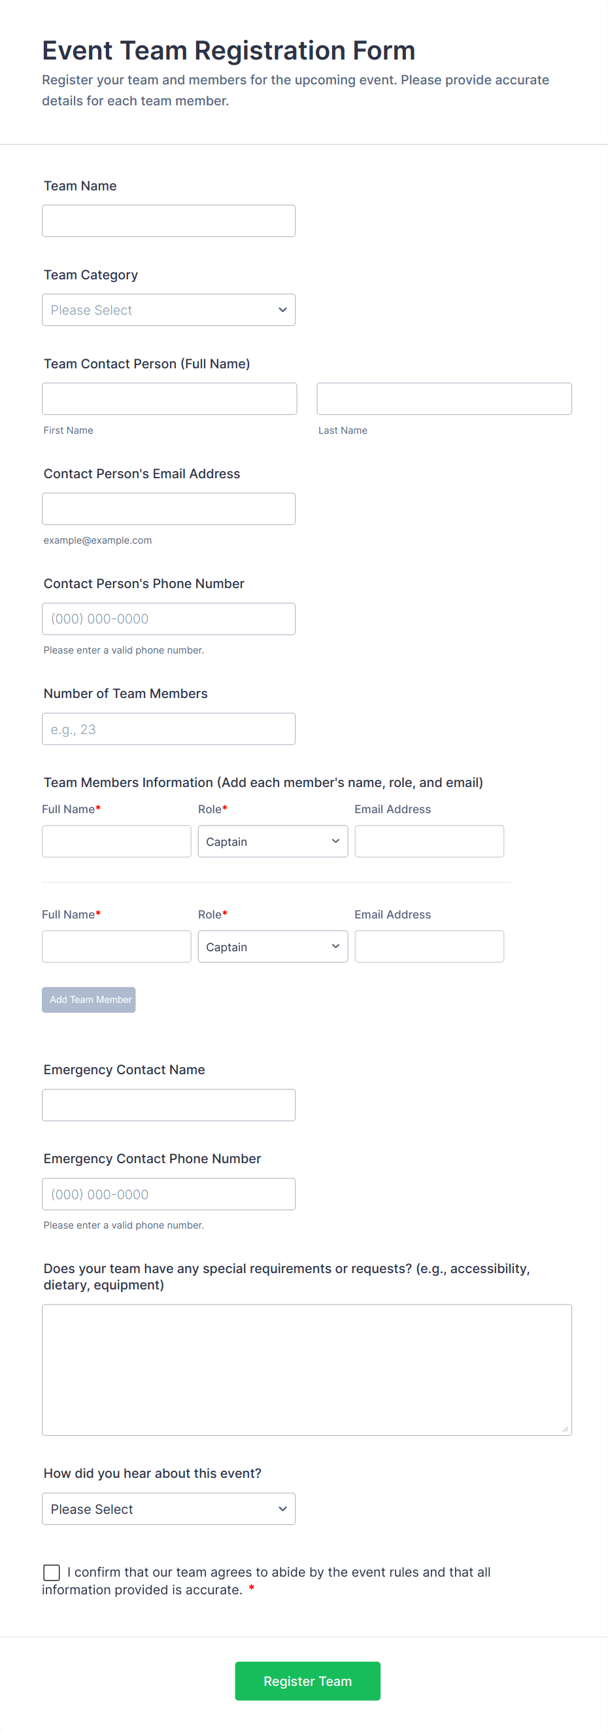
Task: Click the special requirements text area
Action: [x=307, y=1370]
